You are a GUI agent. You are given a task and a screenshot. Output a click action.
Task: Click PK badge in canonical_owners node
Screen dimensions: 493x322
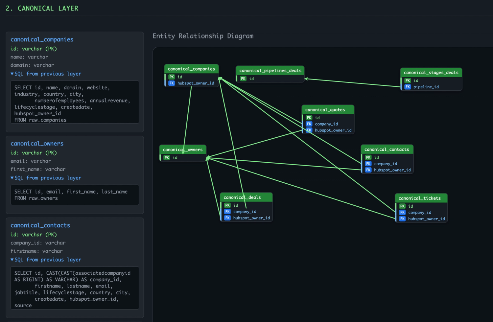[167, 158]
